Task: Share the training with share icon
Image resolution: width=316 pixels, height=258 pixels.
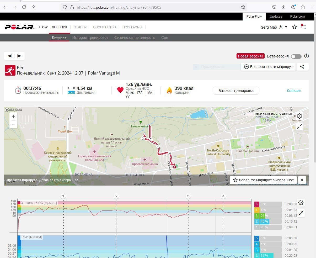Action: click(x=302, y=67)
